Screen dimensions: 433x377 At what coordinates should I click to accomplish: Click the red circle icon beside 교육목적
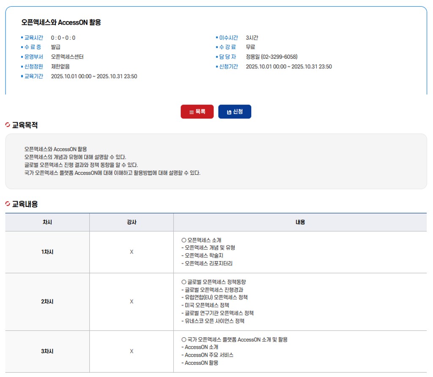(x=8, y=125)
